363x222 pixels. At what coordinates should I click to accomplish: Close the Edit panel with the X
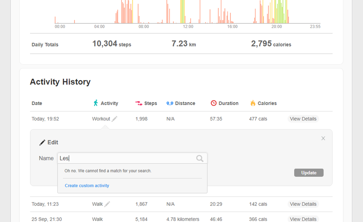coord(323,138)
